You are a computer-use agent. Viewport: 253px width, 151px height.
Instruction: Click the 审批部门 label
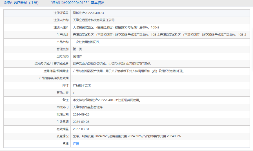click(63, 107)
